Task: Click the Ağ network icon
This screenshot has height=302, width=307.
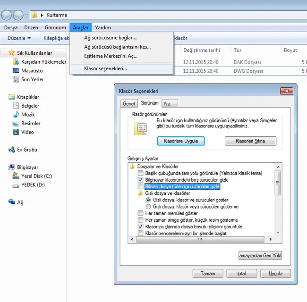Action: coord(12,202)
